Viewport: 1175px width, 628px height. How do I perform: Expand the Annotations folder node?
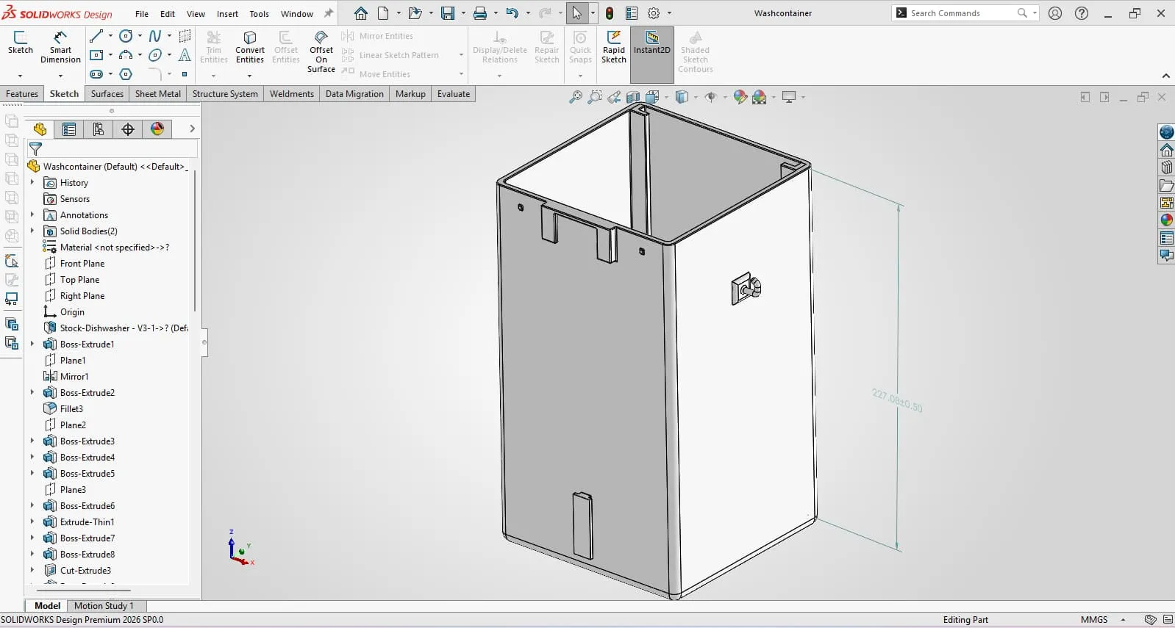[x=32, y=214]
